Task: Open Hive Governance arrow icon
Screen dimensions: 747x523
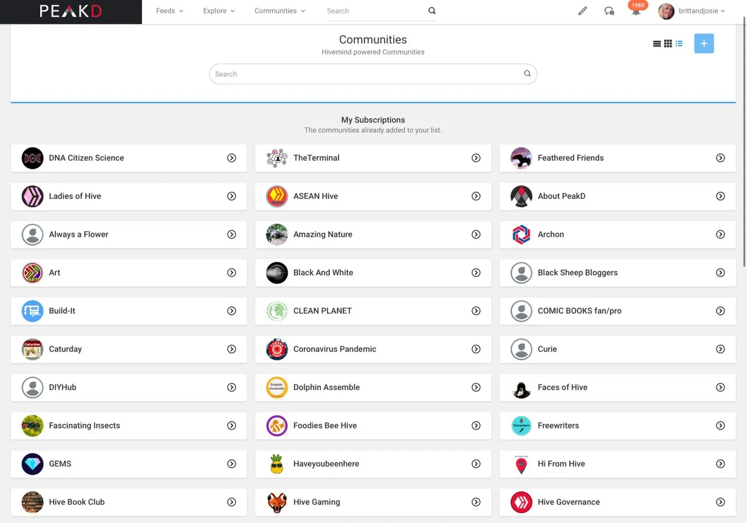Action: point(721,502)
